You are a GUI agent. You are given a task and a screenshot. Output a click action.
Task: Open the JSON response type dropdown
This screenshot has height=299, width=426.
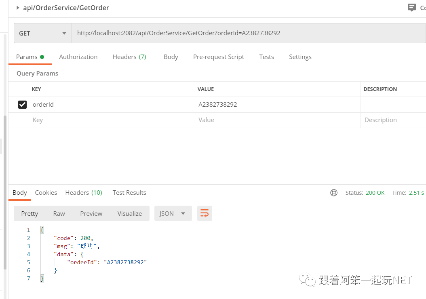point(173,213)
